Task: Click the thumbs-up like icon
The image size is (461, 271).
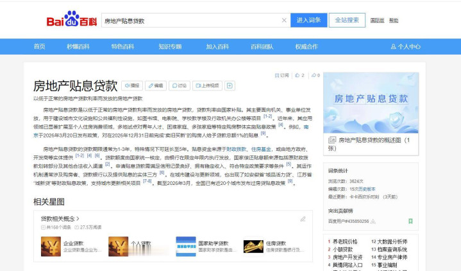Action: (299, 75)
